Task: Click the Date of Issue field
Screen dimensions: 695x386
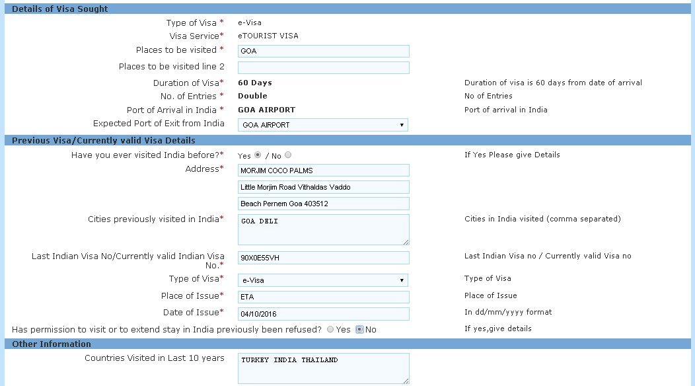Action: pyautogui.click(x=323, y=314)
